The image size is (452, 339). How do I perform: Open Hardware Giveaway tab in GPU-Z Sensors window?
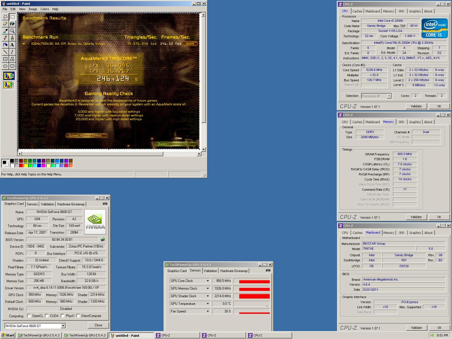[234, 271]
